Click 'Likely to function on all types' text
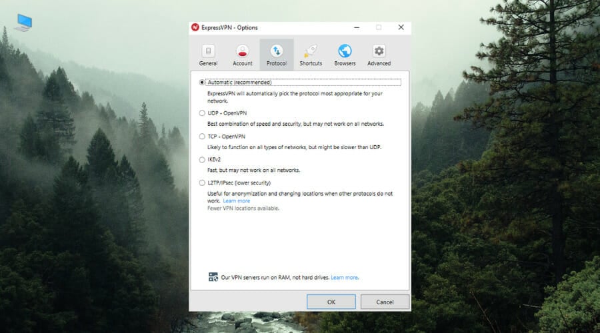 (294, 147)
